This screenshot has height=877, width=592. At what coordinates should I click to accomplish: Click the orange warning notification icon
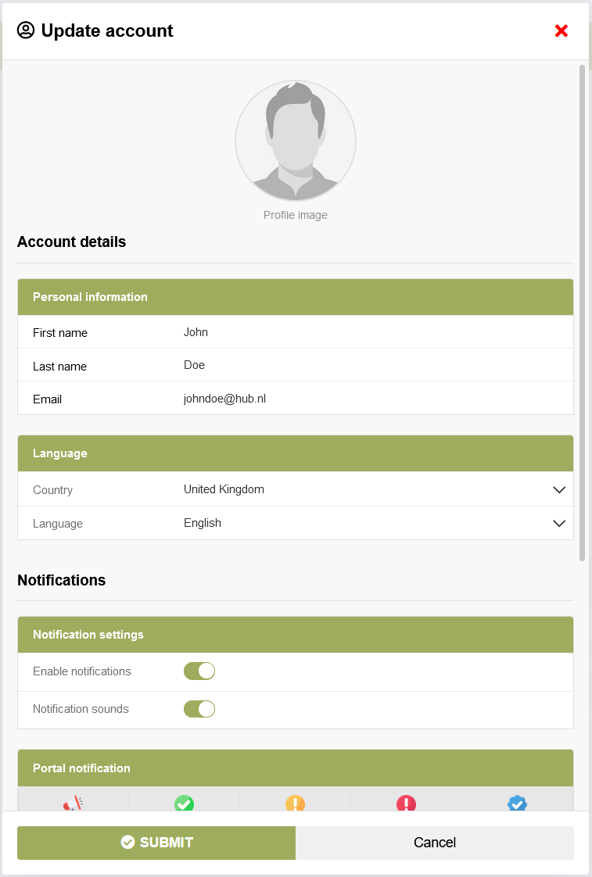(295, 803)
